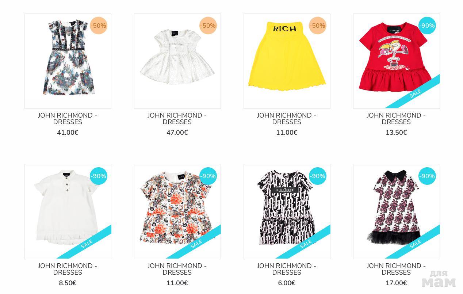The image size is (463, 294).
Task: Open the yellow RICH skirt thumbnail
Action: tap(287, 61)
